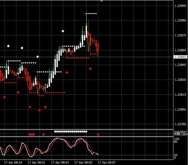The image size is (188, 165).
Task: Select the lowest red diamond fractal marker
Action: click(40, 110)
